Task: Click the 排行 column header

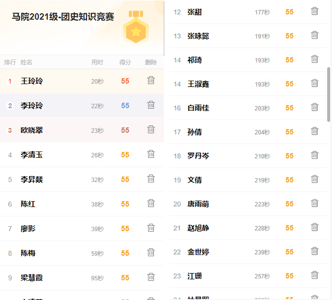Action: click(x=10, y=62)
